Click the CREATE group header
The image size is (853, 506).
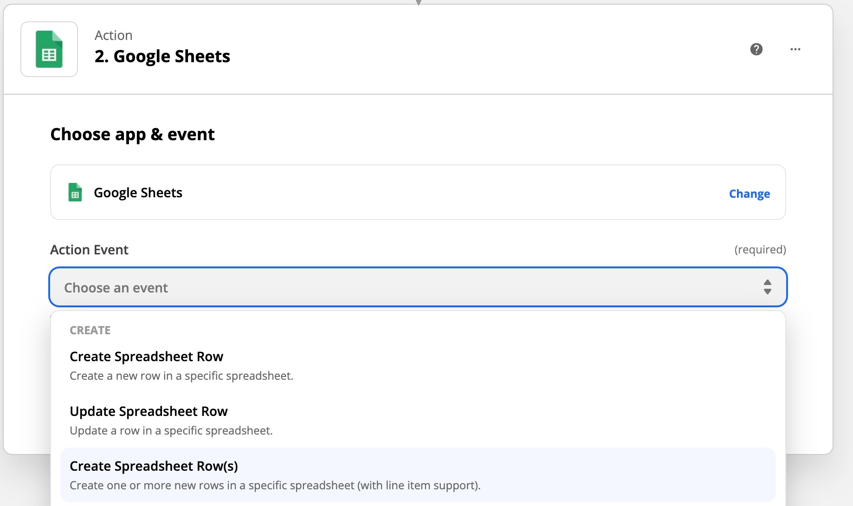tap(90, 330)
